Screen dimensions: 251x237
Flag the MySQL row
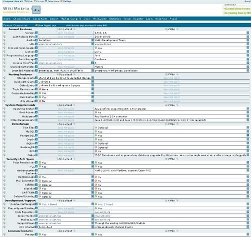(x=4, y=132)
